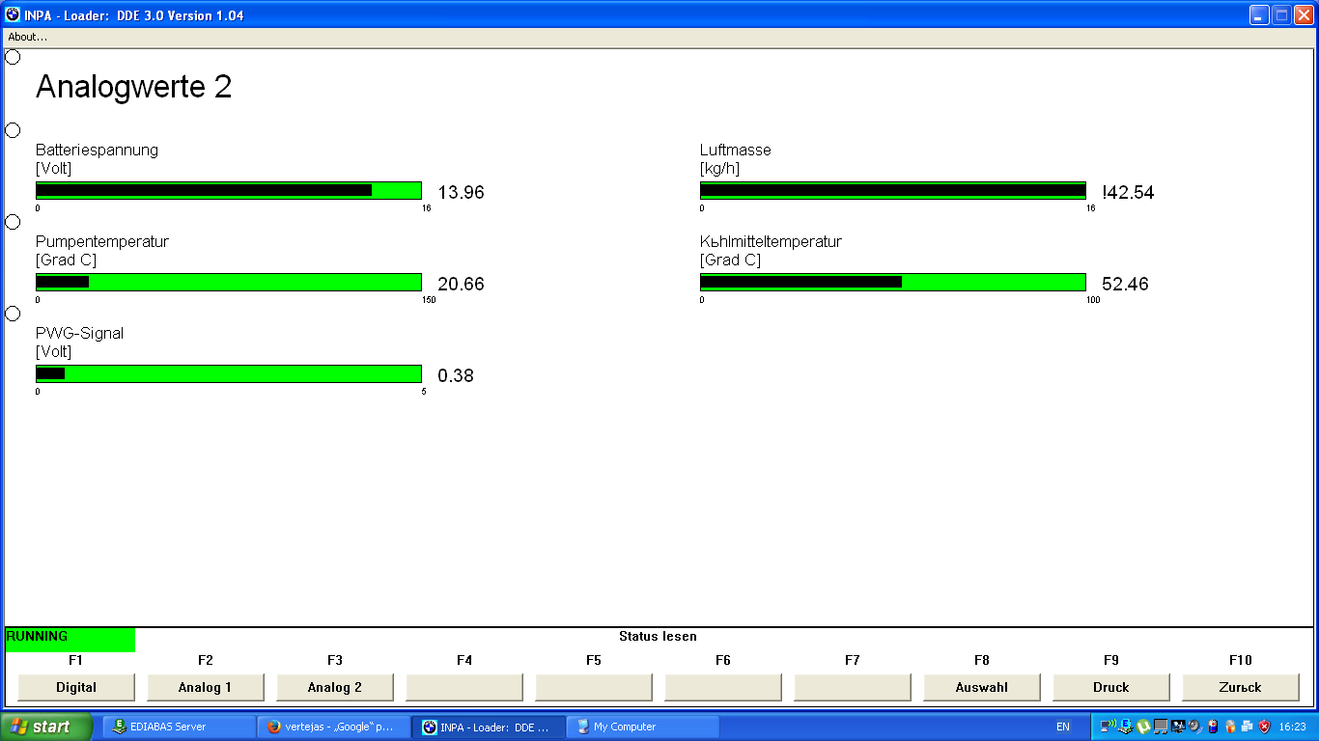Open the EDIABAS tray icon
1319x741 pixels.
click(x=1126, y=727)
